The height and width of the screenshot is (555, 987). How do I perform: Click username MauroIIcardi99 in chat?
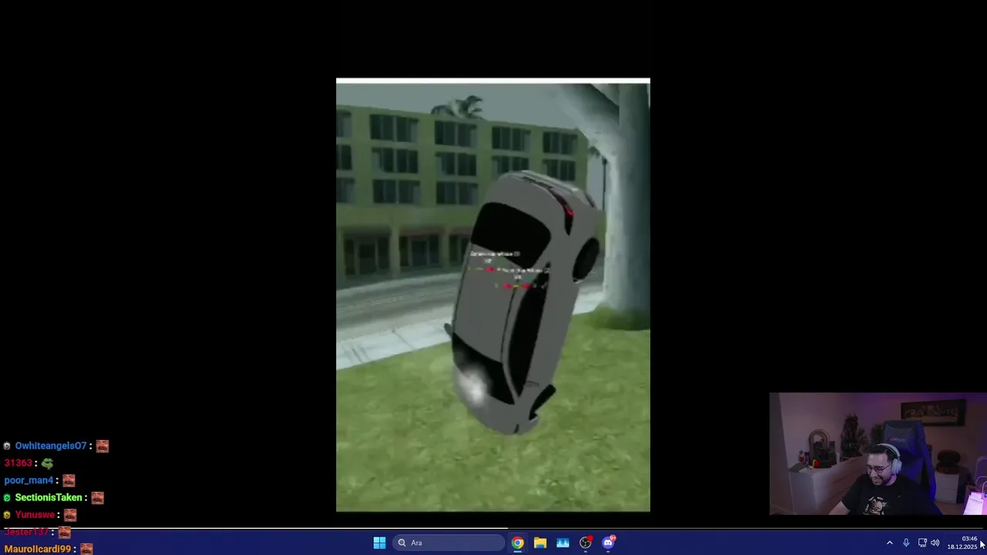pos(38,549)
